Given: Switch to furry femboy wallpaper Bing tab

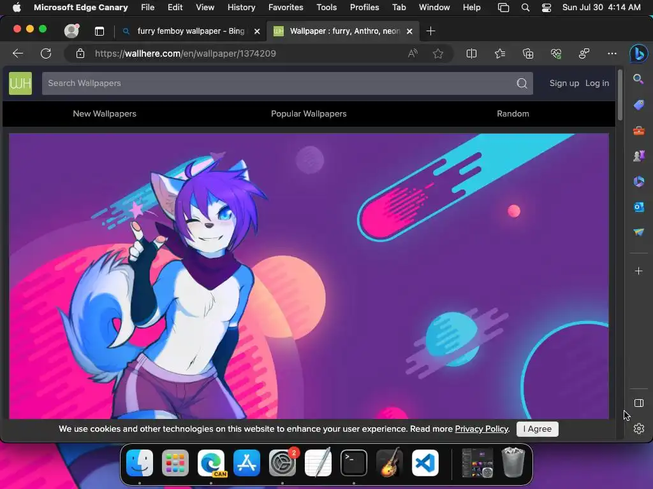Looking at the screenshot, I should (x=191, y=31).
